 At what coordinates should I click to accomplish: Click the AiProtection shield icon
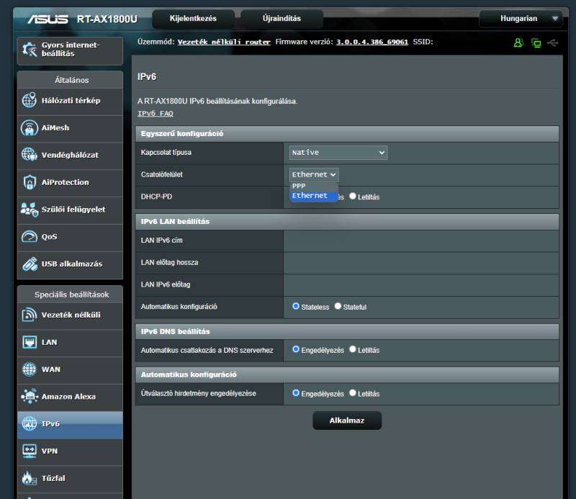click(x=30, y=182)
